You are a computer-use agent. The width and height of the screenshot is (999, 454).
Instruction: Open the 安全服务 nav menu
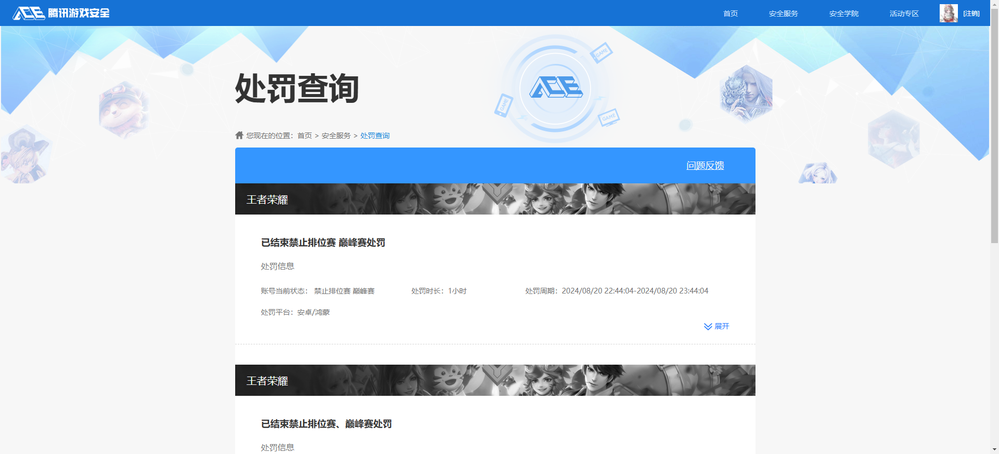point(784,14)
